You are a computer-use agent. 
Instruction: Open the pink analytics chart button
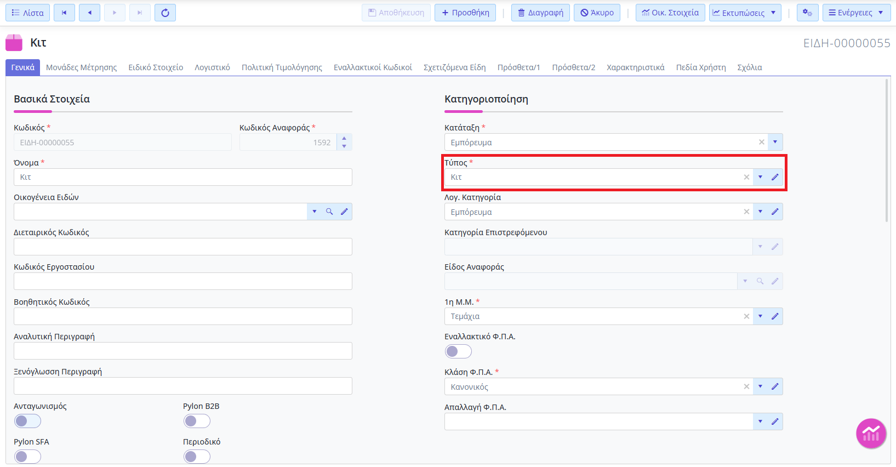coord(871,434)
